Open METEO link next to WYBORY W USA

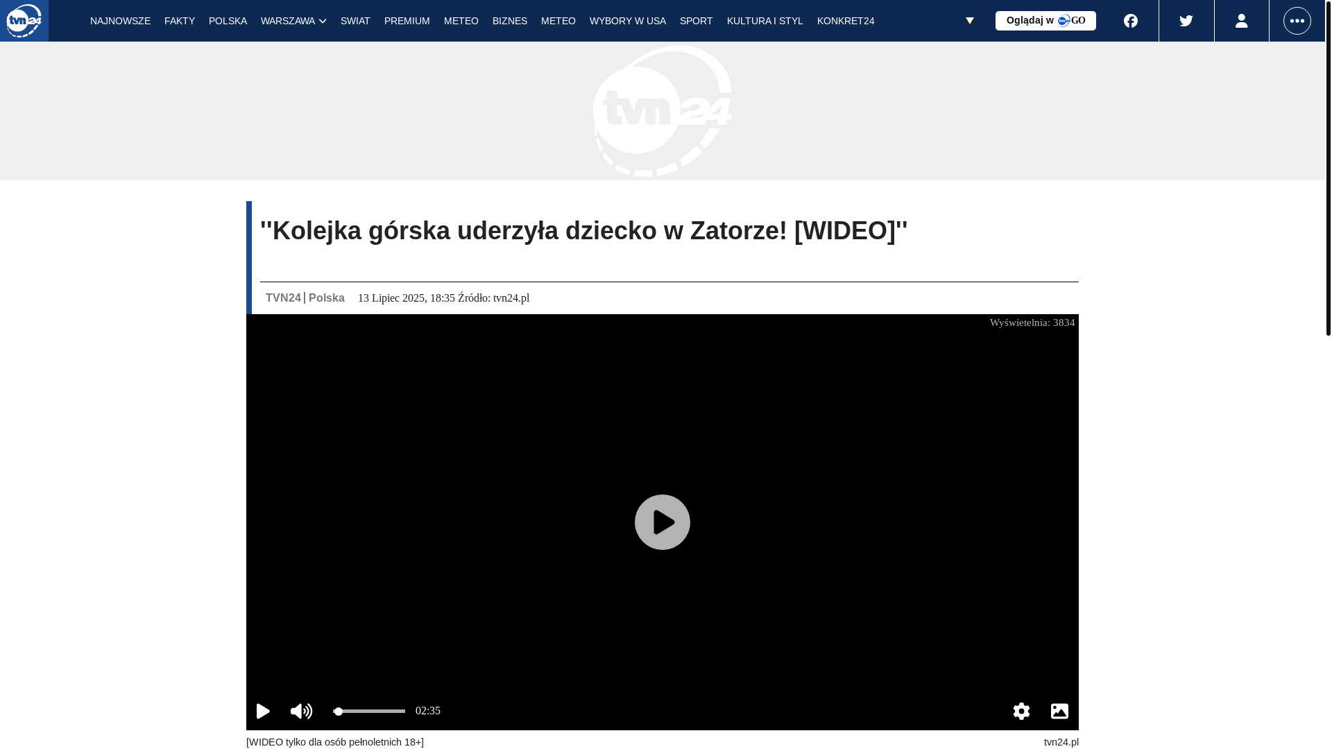[x=558, y=21]
